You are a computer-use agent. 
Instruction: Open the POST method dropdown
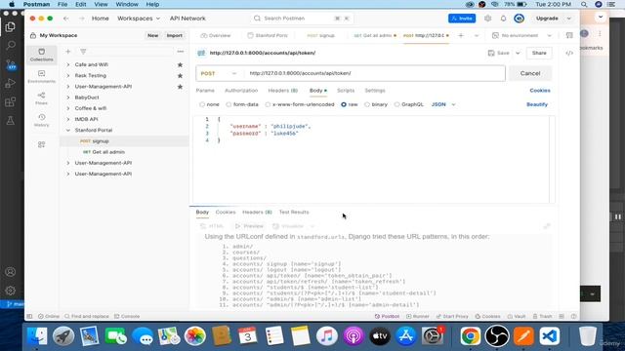tap(219, 74)
